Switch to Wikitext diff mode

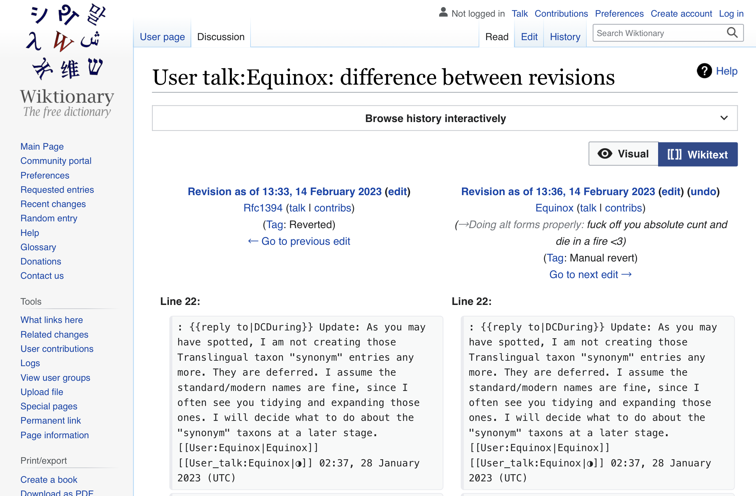(698, 154)
